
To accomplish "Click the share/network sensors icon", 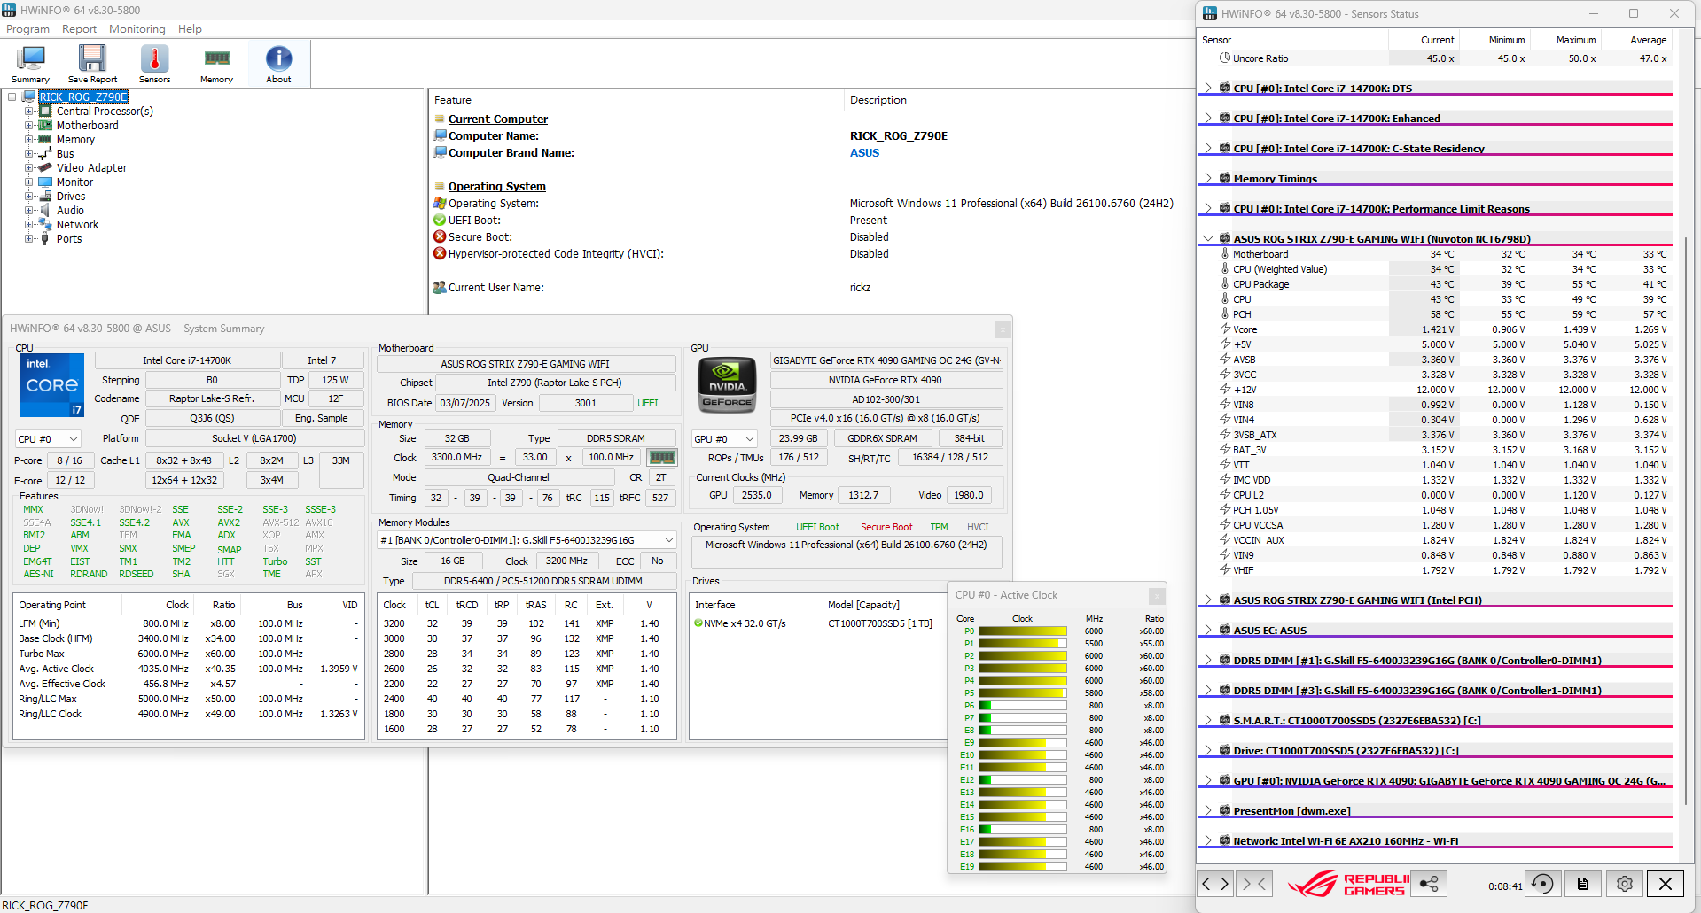I will pyautogui.click(x=1429, y=884).
